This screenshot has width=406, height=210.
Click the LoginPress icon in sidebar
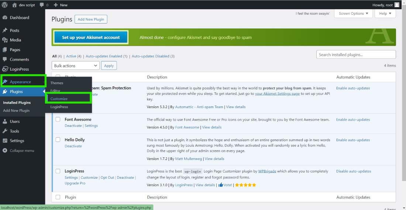pos(5,69)
